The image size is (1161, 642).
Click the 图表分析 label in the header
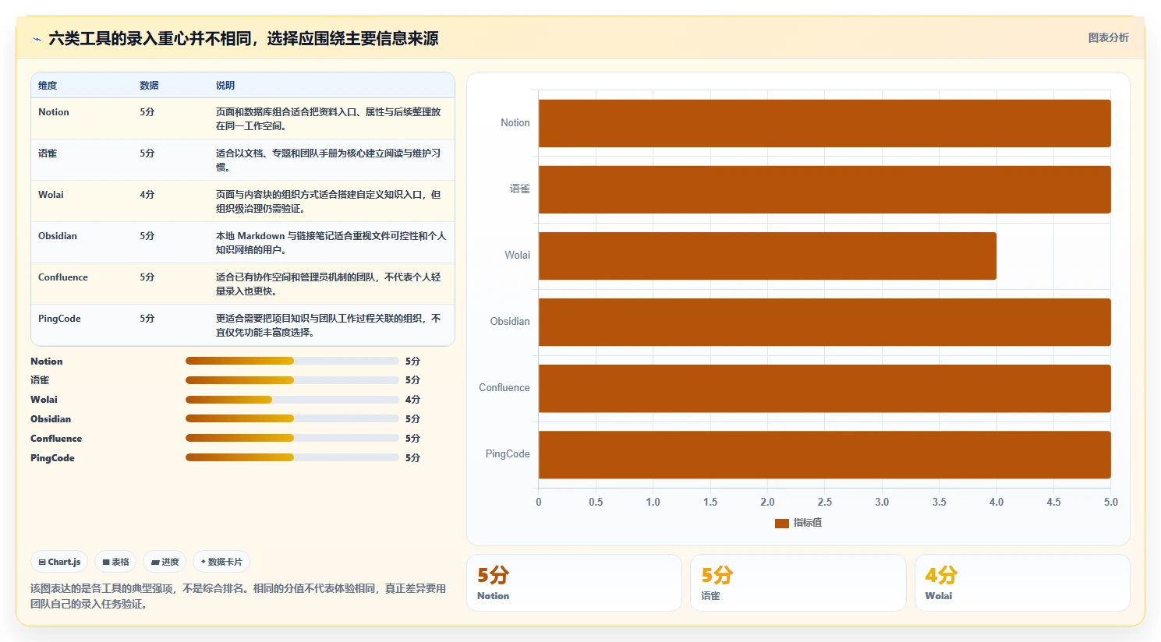(1108, 37)
